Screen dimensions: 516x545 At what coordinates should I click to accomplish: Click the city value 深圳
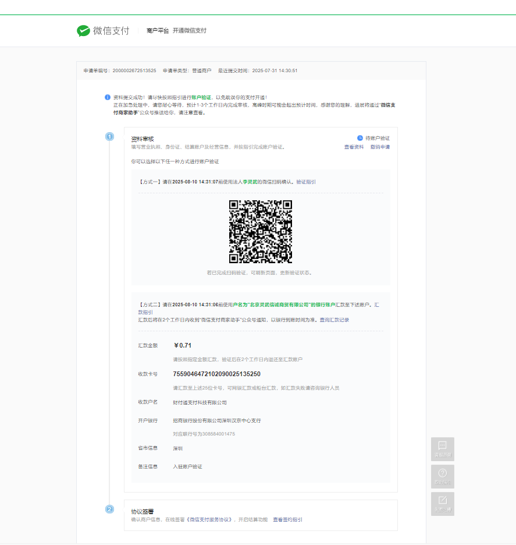click(178, 448)
